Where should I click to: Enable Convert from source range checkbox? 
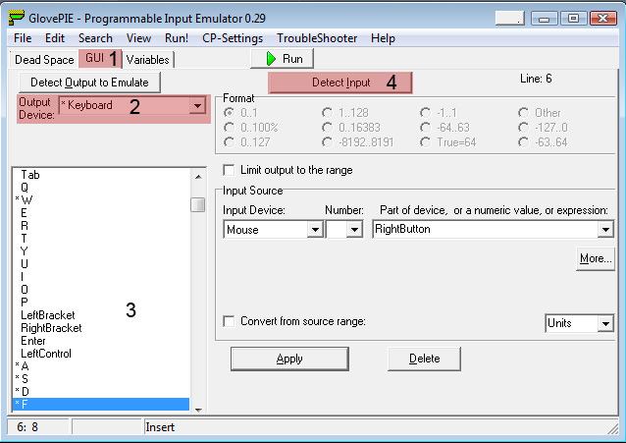click(230, 321)
